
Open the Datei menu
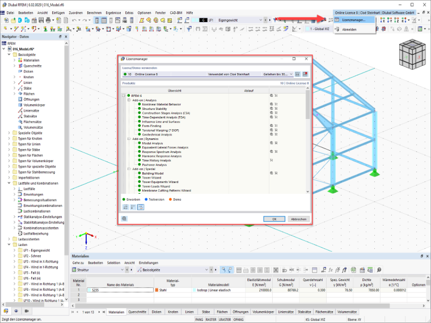(10, 12)
